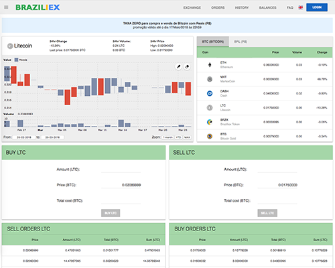The height and width of the screenshot is (268, 335).
Task: Click Price header in Sell Orders LTC
Action: [x=35, y=240]
